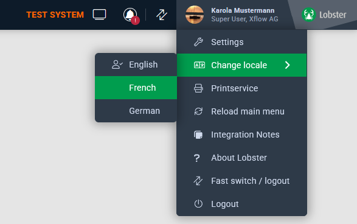Click the printer icon next to Printservice
This screenshot has width=357, height=224.
click(x=198, y=88)
